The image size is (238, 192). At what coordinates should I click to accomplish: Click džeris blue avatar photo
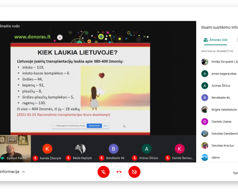(205, 158)
